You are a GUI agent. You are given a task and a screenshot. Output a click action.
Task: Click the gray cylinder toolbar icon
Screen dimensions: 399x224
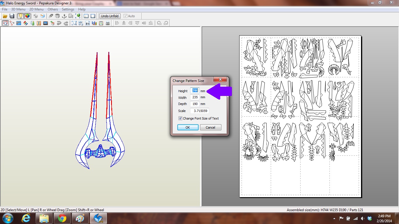(x=57, y=16)
